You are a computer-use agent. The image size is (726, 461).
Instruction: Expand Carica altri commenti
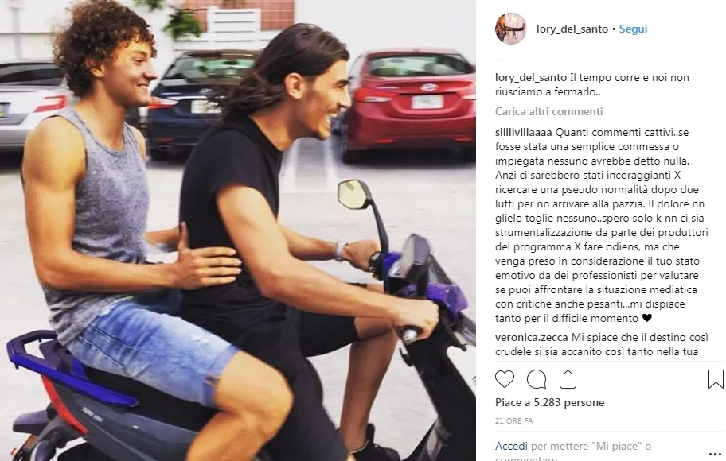coord(548,111)
